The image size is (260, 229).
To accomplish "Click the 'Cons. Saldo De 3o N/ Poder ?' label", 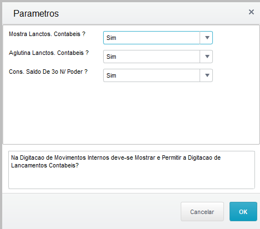I will tap(48, 72).
